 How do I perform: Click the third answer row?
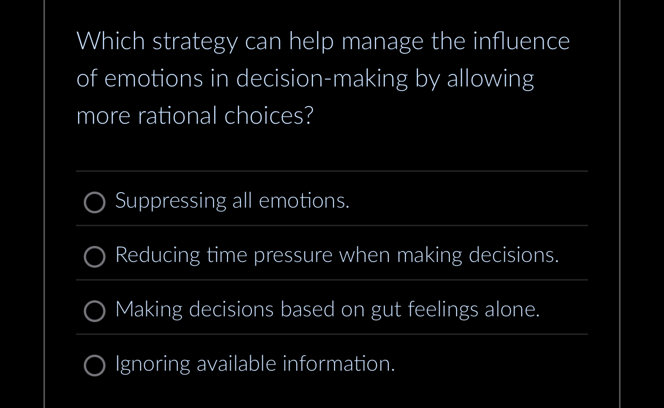[331, 310]
